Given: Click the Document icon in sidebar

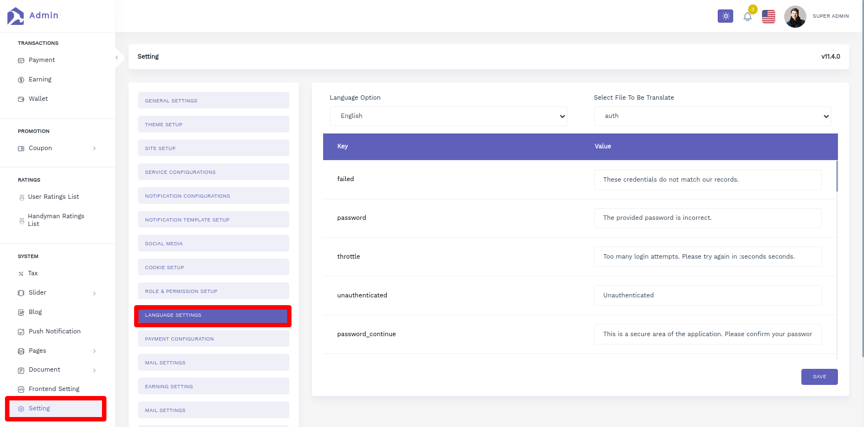Looking at the screenshot, I should point(21,370).
